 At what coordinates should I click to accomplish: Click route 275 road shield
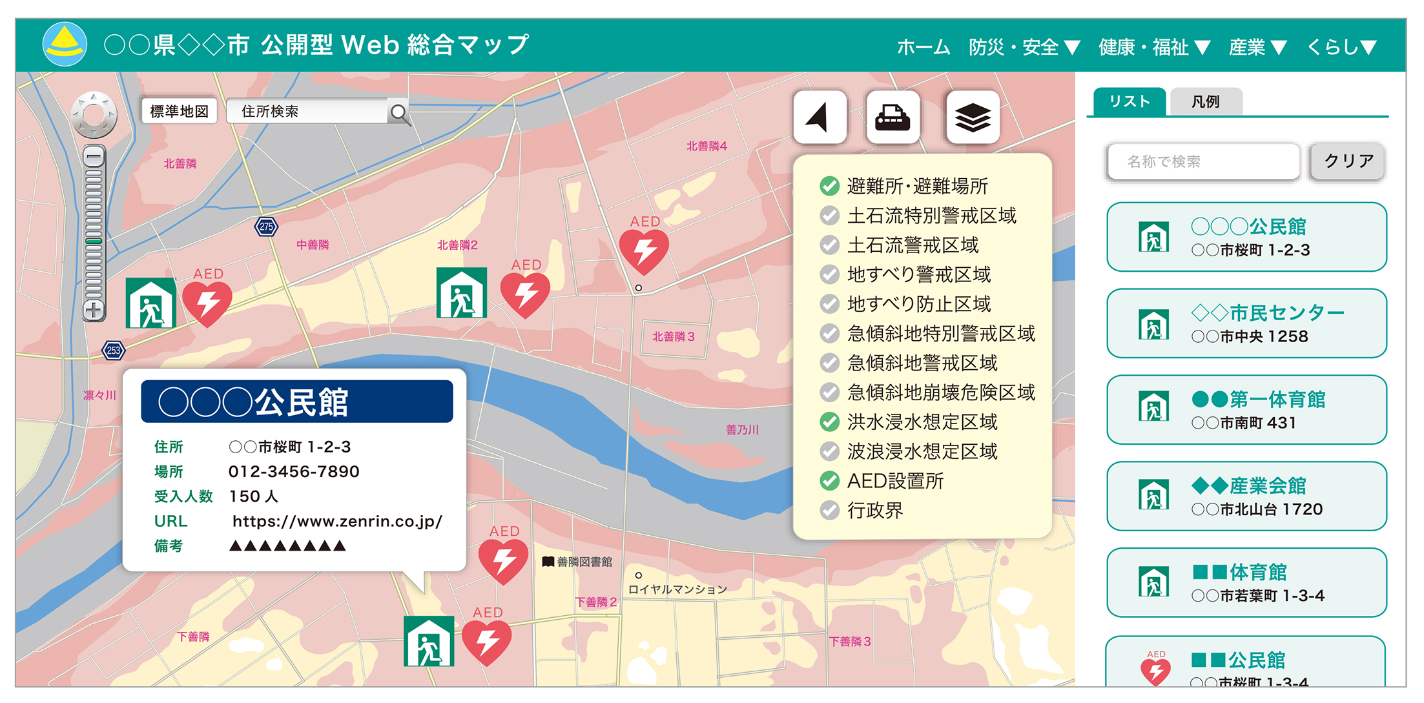pos(266,227)
